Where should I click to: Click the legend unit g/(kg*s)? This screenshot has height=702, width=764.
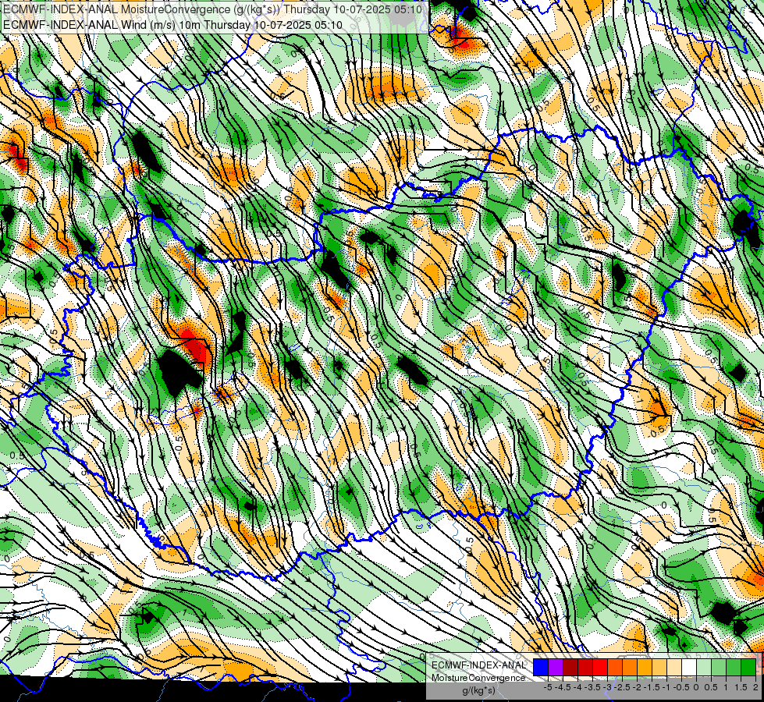click(x=479, y=690)
